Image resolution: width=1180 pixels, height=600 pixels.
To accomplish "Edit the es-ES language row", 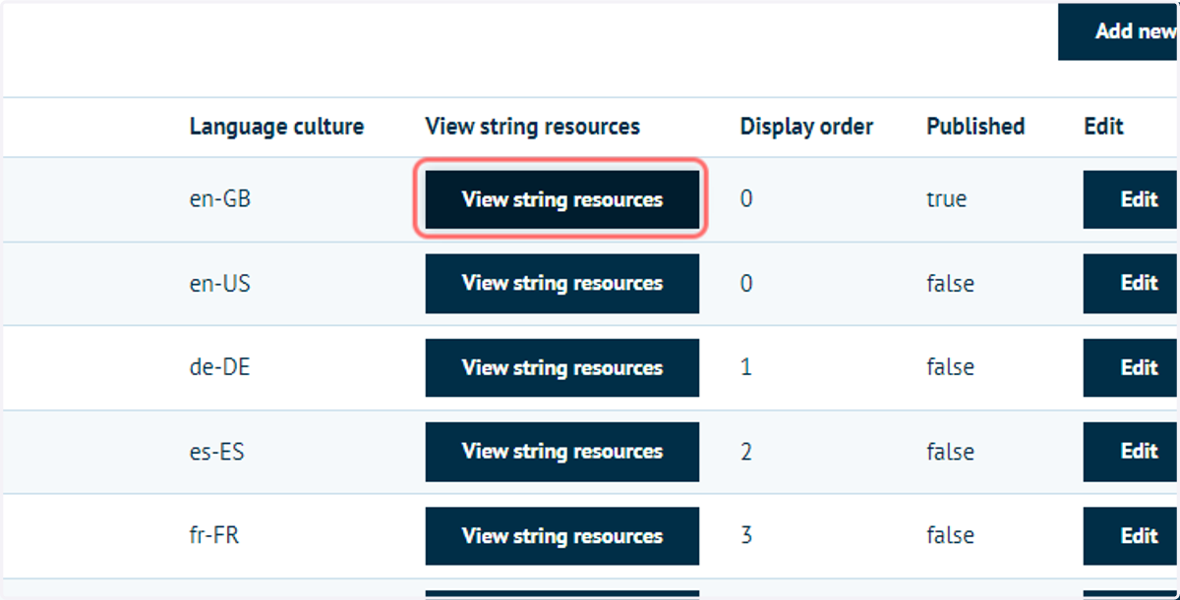I will [x=1132, y=452].
